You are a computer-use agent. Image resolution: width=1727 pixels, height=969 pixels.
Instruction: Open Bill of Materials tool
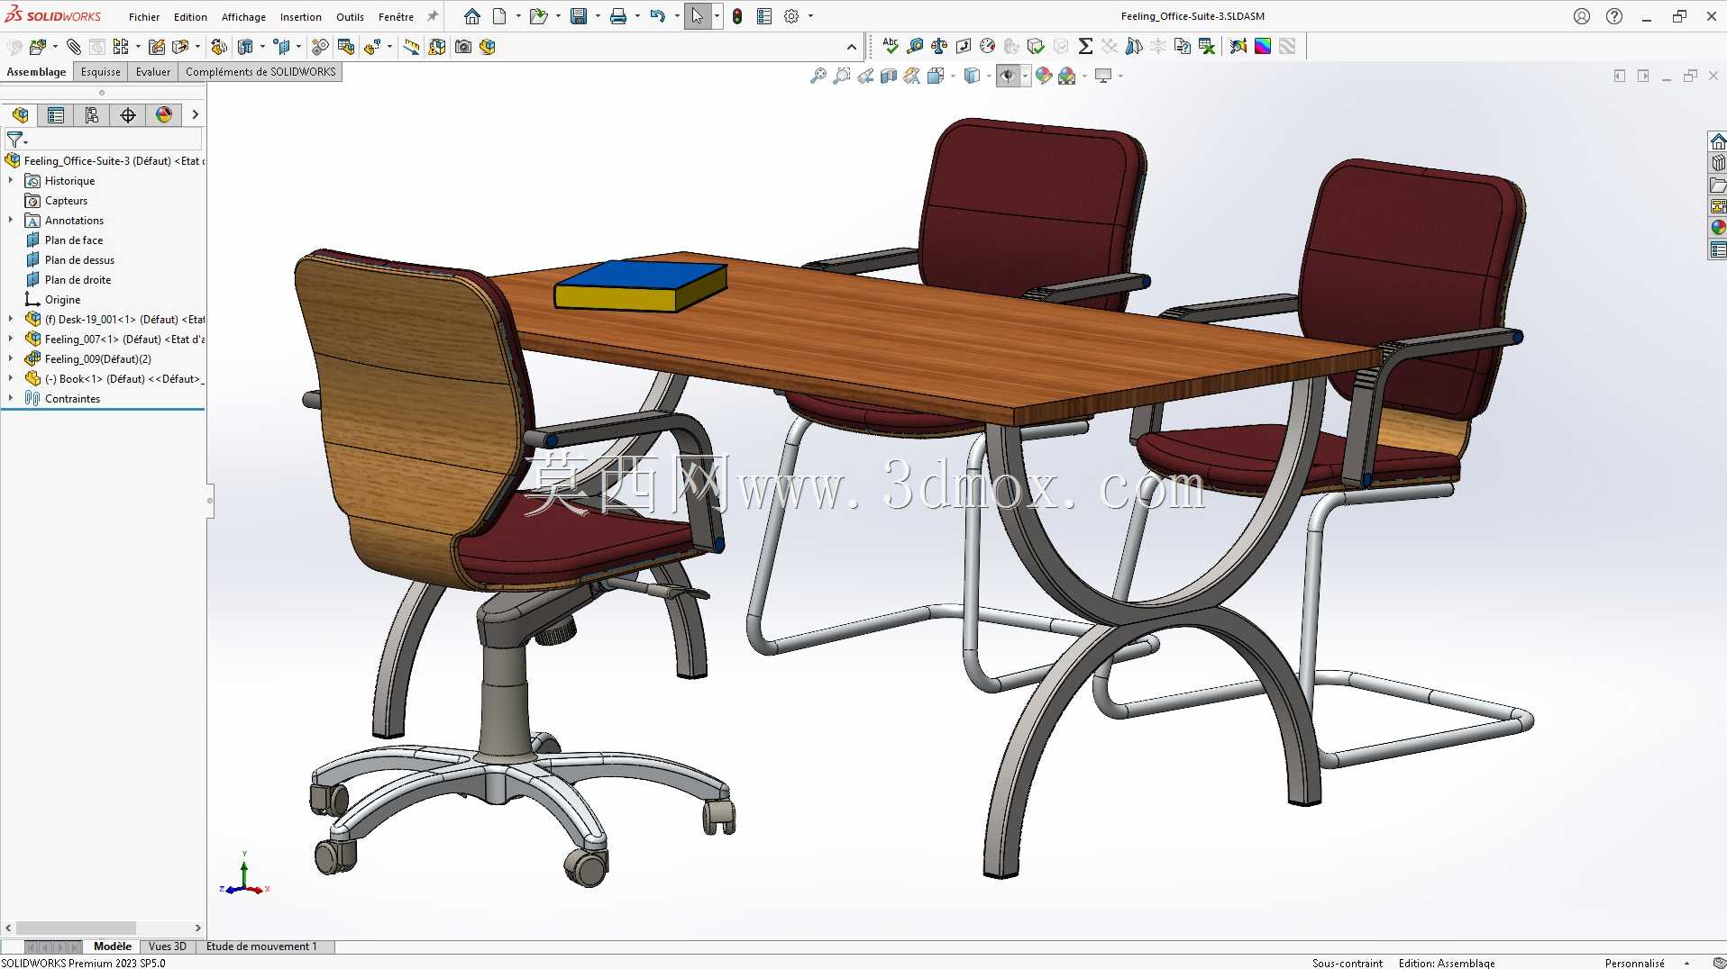click(x=346, y=47)
